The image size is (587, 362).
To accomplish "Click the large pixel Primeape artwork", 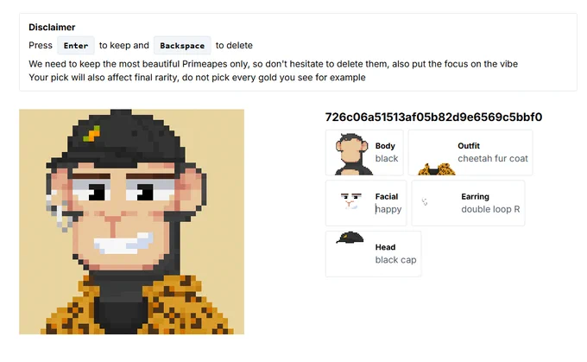I will (132, 221).
